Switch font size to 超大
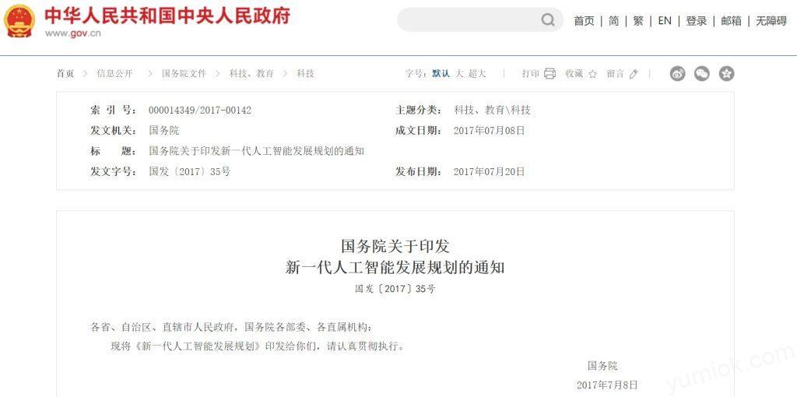797x397 pixels. point(477,74)
